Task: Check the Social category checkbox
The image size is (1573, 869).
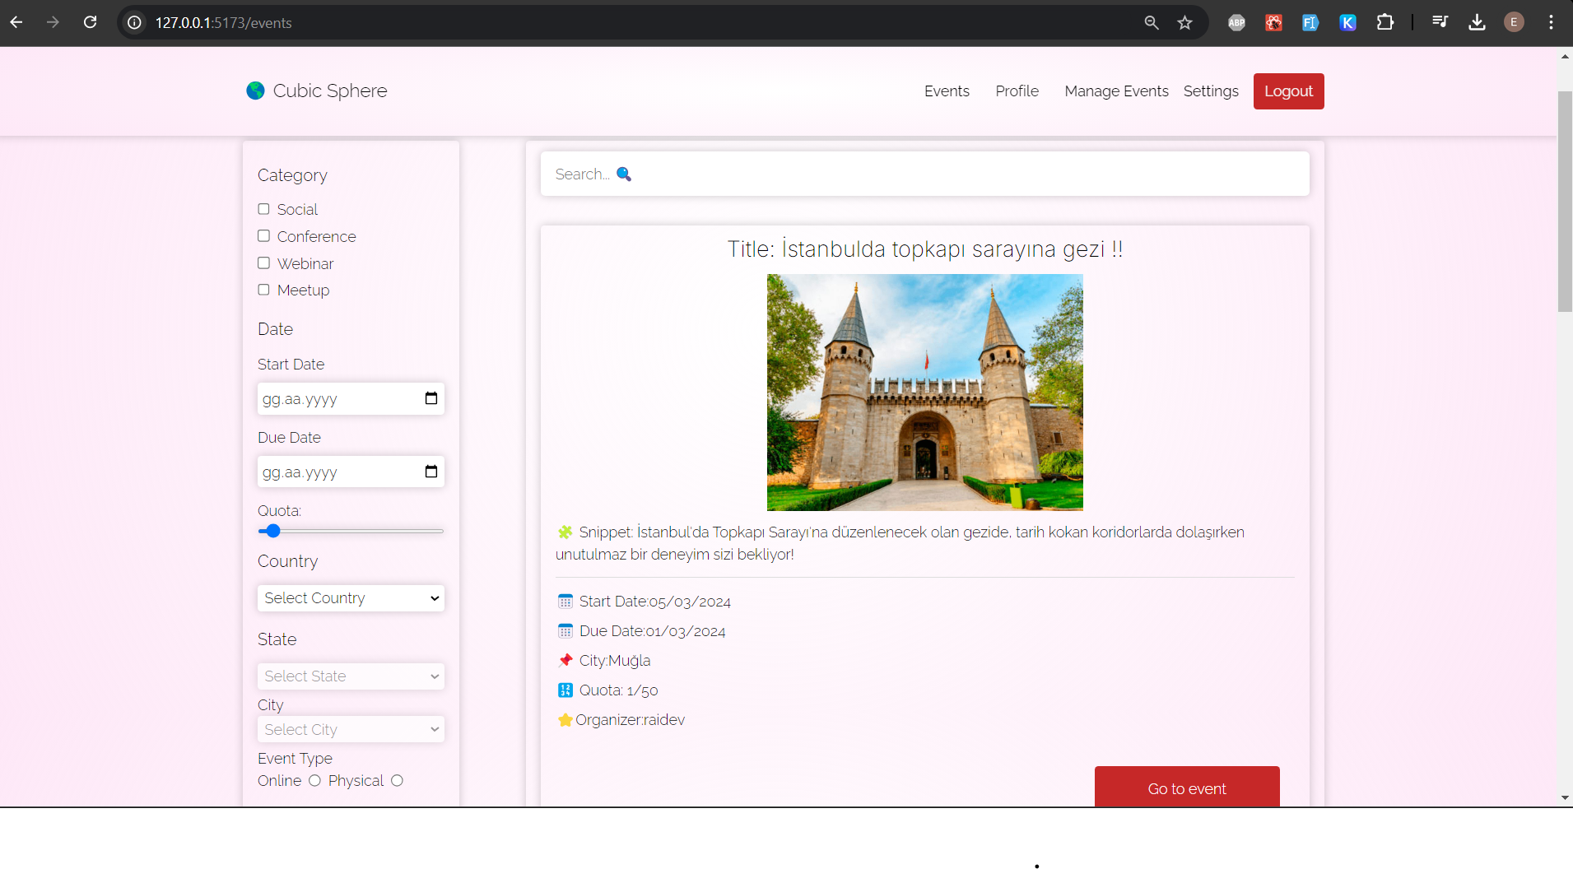Action: [x=263, y=209]
